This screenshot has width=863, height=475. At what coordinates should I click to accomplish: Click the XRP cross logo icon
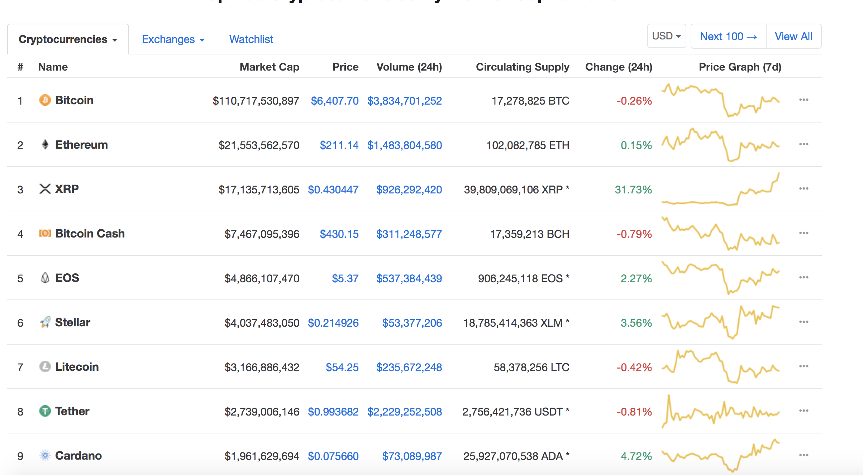tap(45, 189)
